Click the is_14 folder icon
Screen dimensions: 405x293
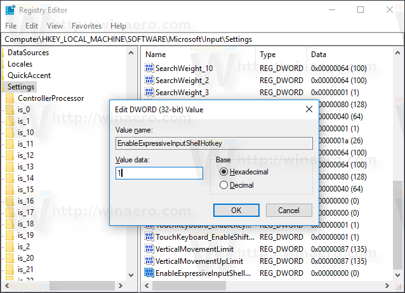coord(10,178)
